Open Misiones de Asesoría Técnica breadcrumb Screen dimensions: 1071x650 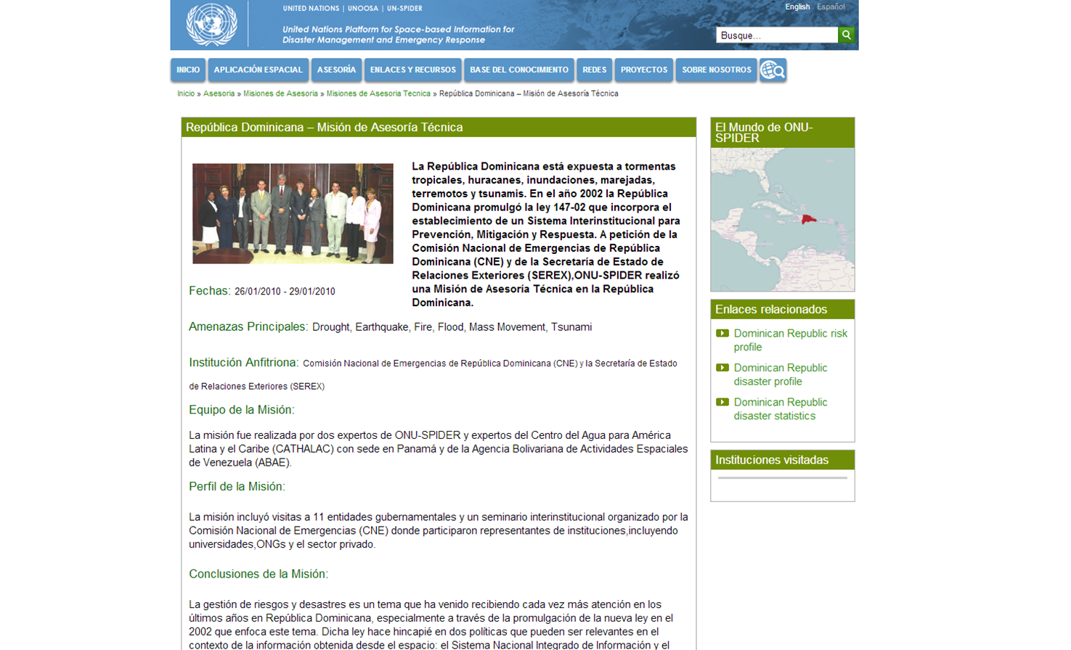[x=378, y=94]
